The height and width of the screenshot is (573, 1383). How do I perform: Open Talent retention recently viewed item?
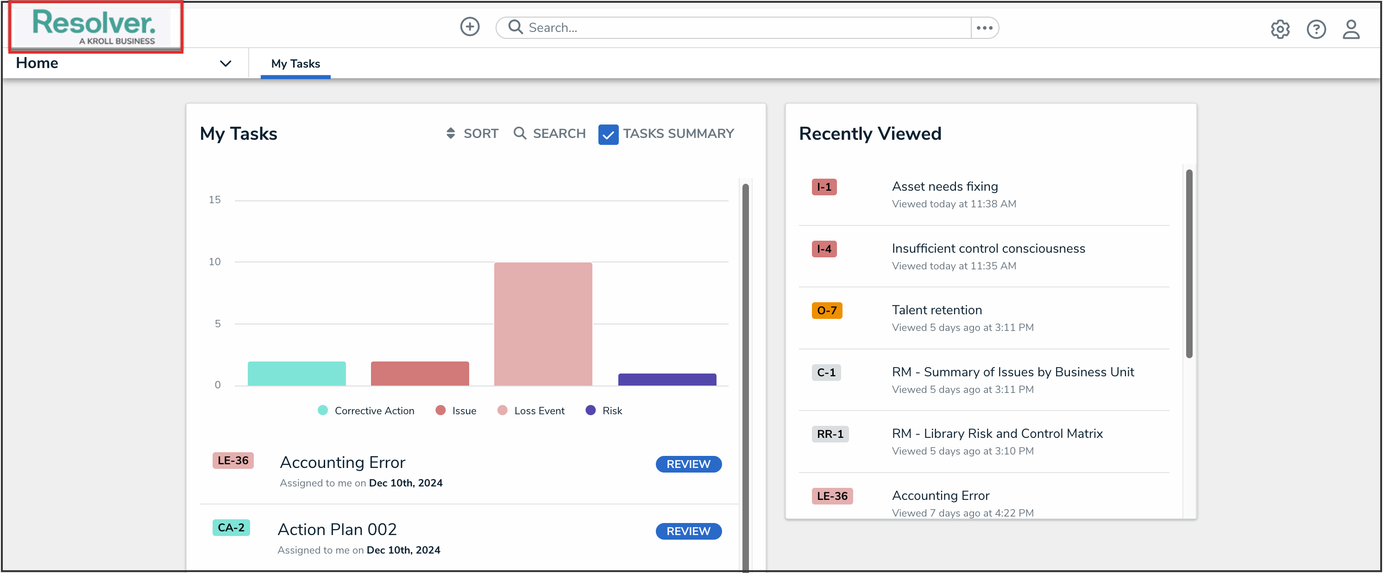pos(937,310)
